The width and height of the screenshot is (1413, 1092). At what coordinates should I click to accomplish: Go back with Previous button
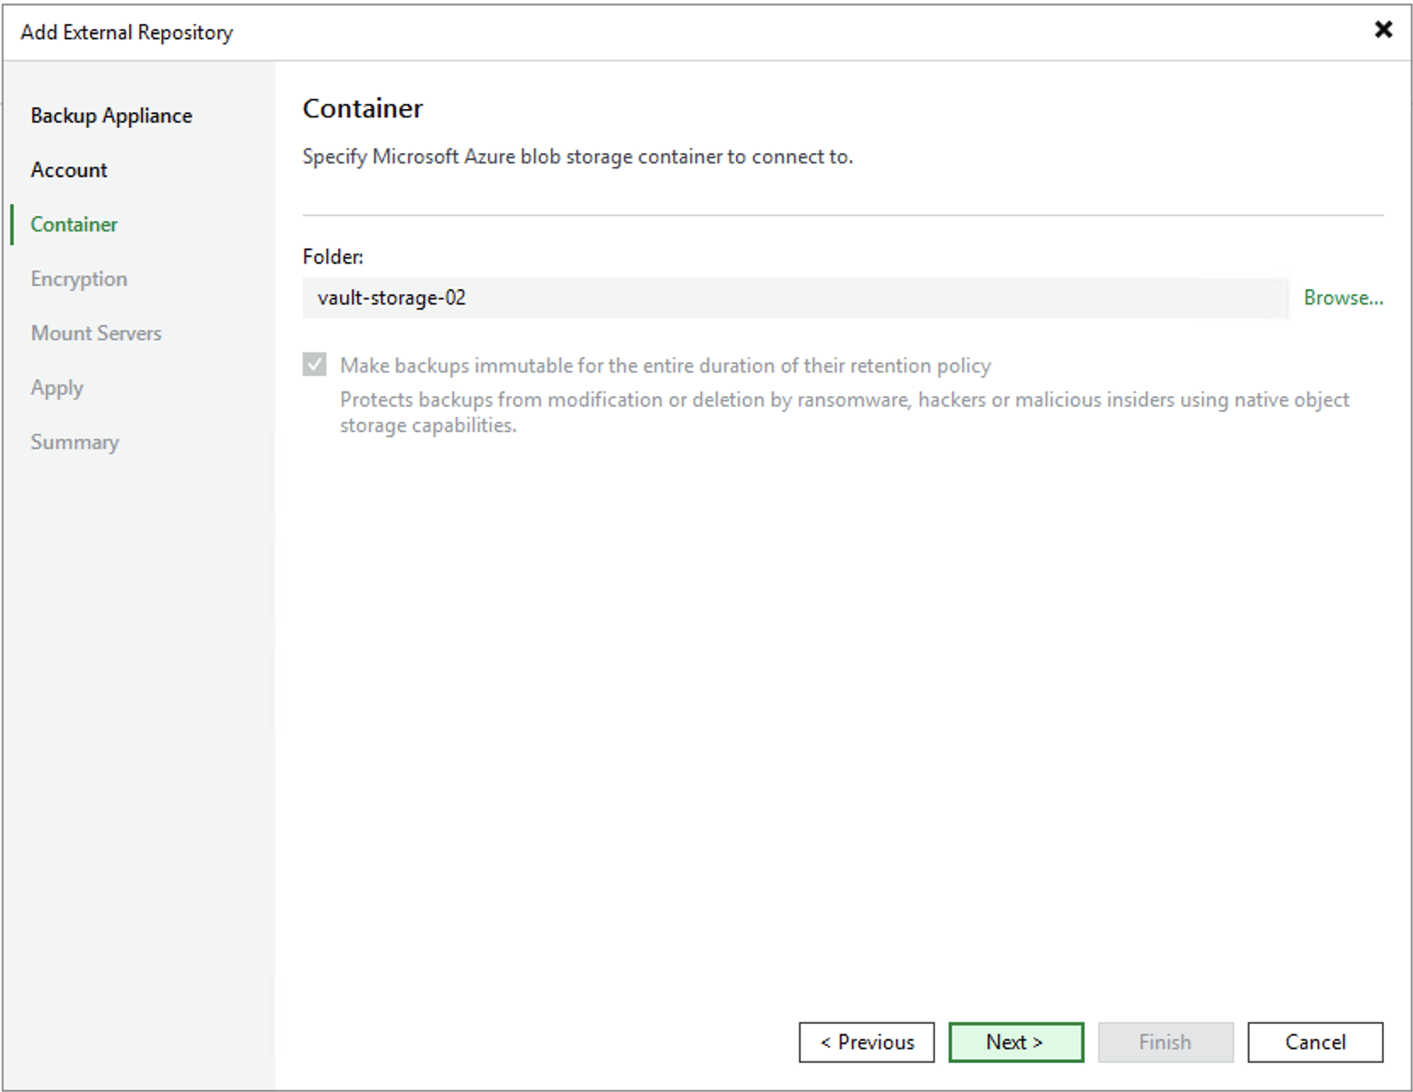866,1042
